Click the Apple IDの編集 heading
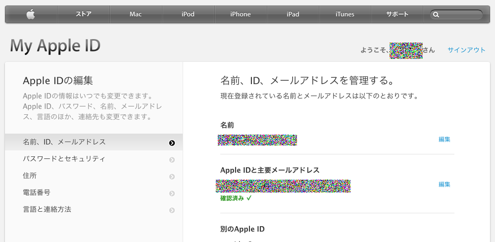The image size is (495, 242). tap(58, 81)
